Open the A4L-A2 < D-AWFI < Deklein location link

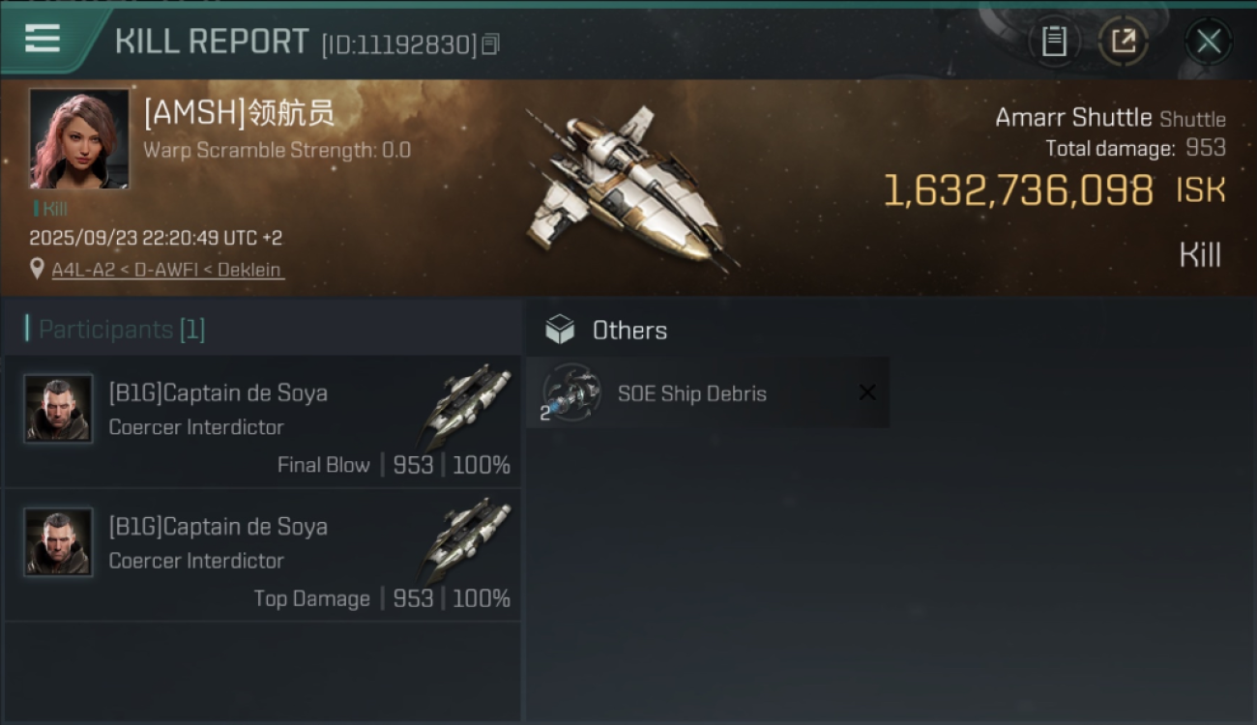[x=167, y=270]
